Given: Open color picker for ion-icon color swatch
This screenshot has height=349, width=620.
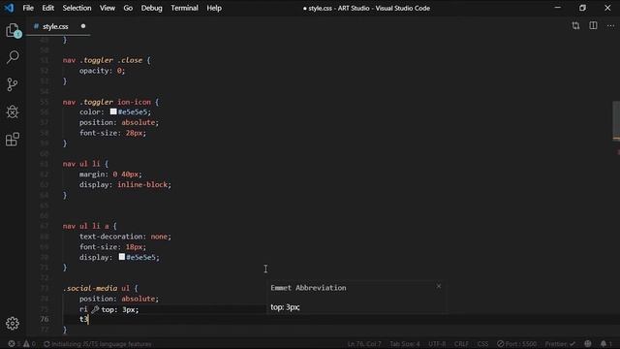Looking at the screenshot, I should click(113, 112).
